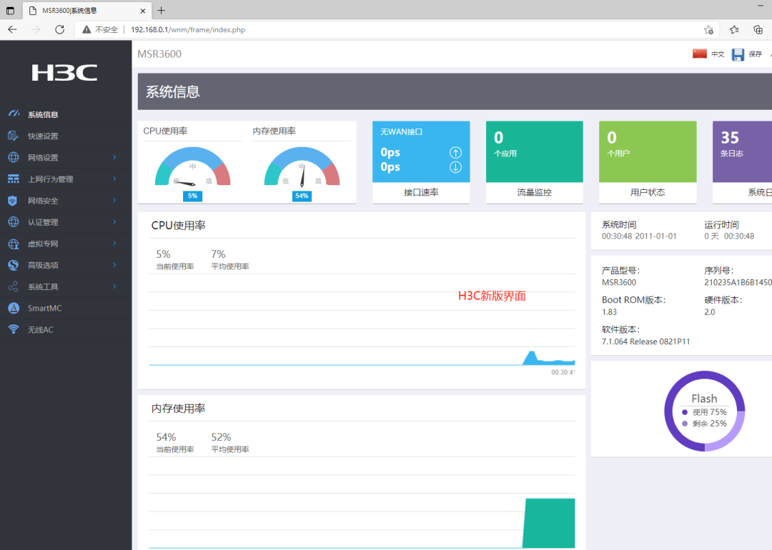
Task: Open browser collections icon
Action: click(758, 29)
